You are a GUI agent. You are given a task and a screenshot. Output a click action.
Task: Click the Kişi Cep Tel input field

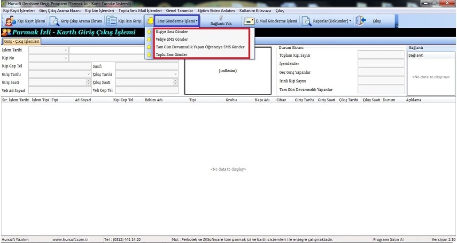click(x=59, y=66)
